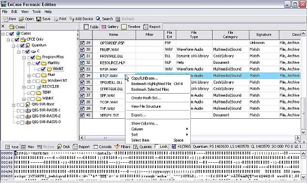
Task: Select the Picture view icon in bottom pane
Action: pyautogui.click(x=40, y=147)
